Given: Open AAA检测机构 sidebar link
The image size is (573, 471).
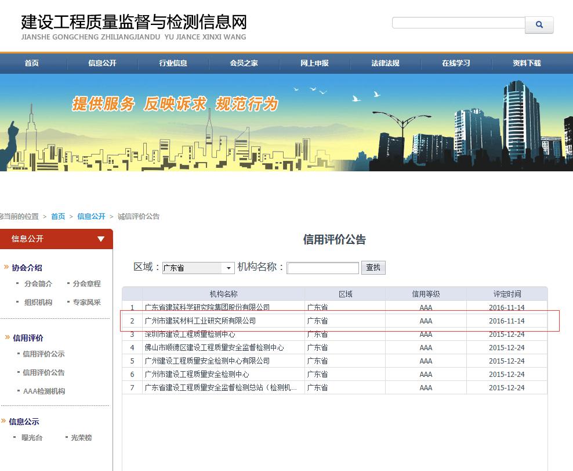Looking at the screenshot, I should [44, 391].
